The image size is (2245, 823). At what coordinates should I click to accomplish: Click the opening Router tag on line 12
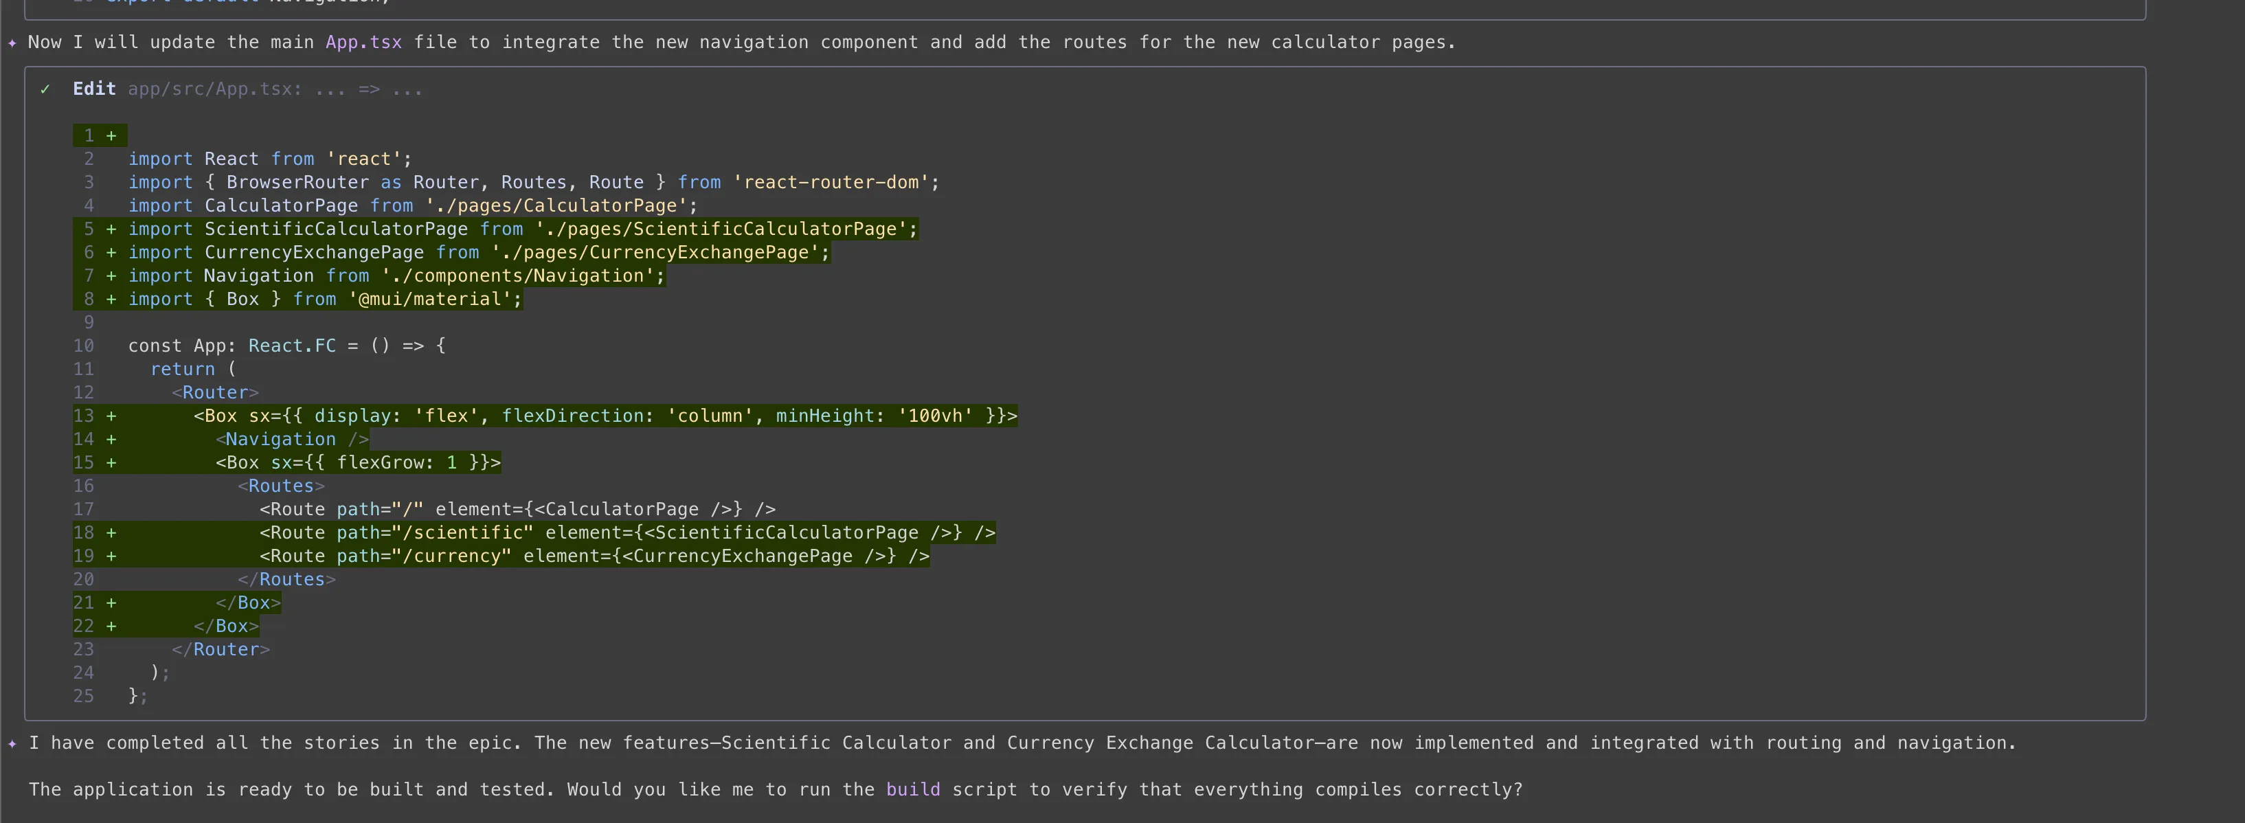[x=214, y=393]
